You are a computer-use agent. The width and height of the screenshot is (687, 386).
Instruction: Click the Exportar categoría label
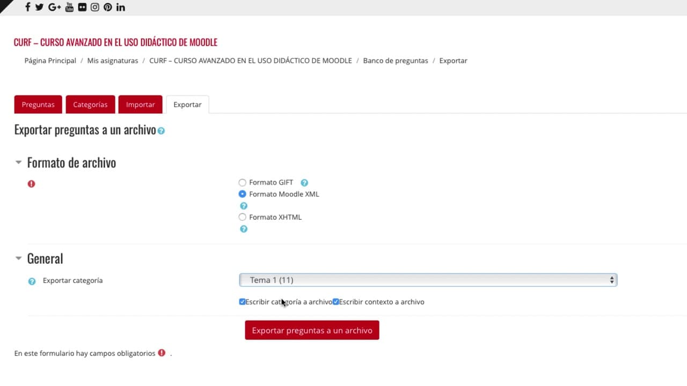(72, 280)
